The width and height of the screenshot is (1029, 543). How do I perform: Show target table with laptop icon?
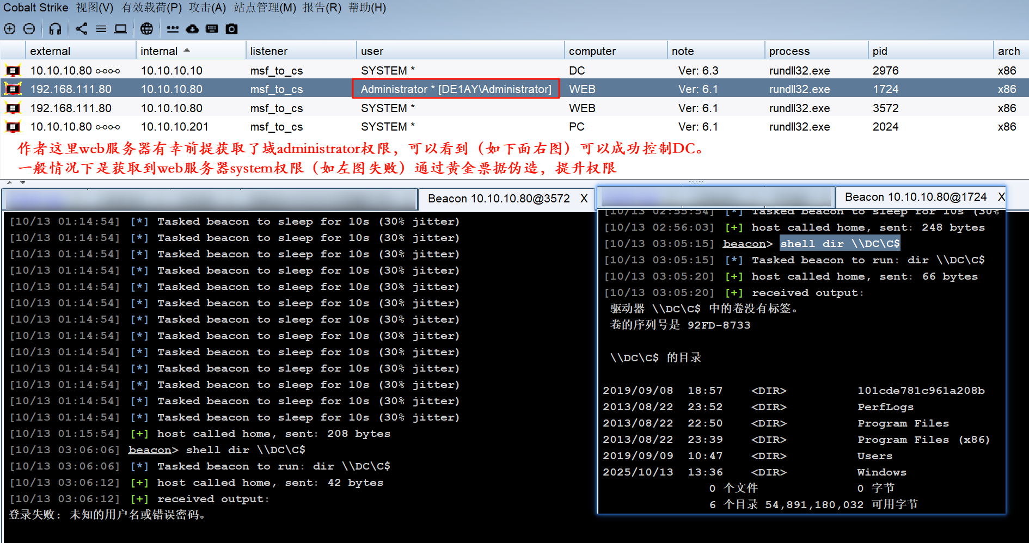(x=120, y=29)
